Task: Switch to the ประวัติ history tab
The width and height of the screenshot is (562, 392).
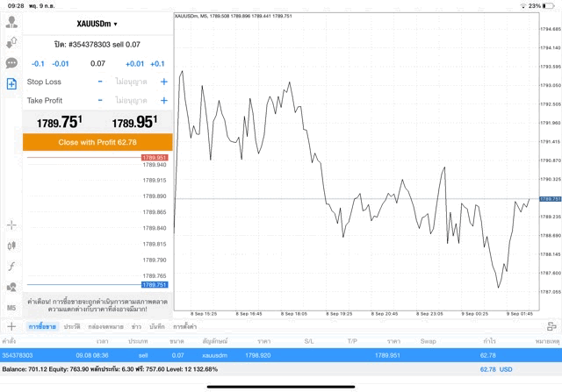Action: coord(72,326)
